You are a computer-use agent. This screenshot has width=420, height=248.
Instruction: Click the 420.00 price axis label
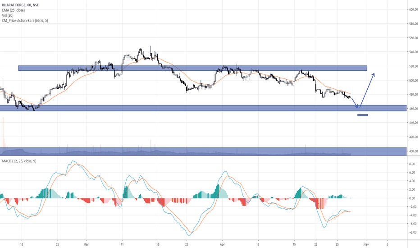click(x=413, y=137)
